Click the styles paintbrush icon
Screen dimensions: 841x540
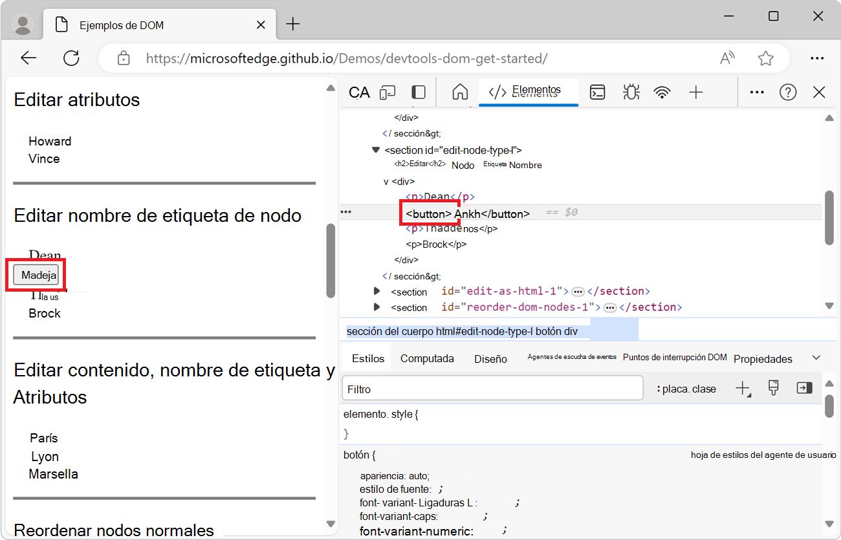[x=773, y=388]
